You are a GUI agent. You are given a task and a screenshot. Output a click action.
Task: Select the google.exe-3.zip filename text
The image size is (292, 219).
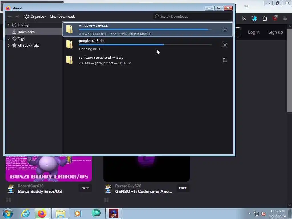pos(91,41)
